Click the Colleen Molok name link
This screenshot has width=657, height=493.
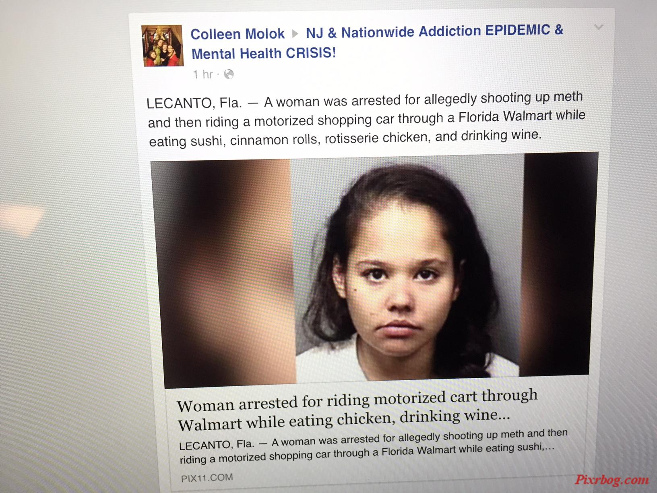pos(238,34)
